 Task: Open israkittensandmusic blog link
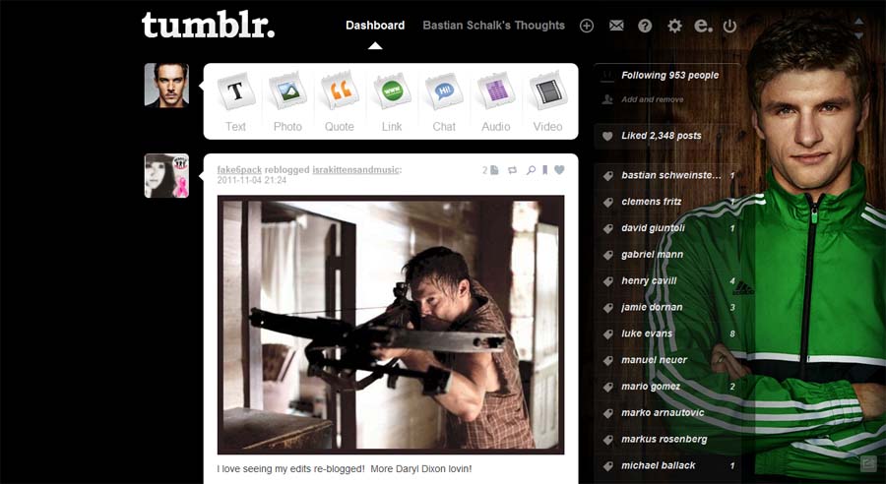[355, 170]
